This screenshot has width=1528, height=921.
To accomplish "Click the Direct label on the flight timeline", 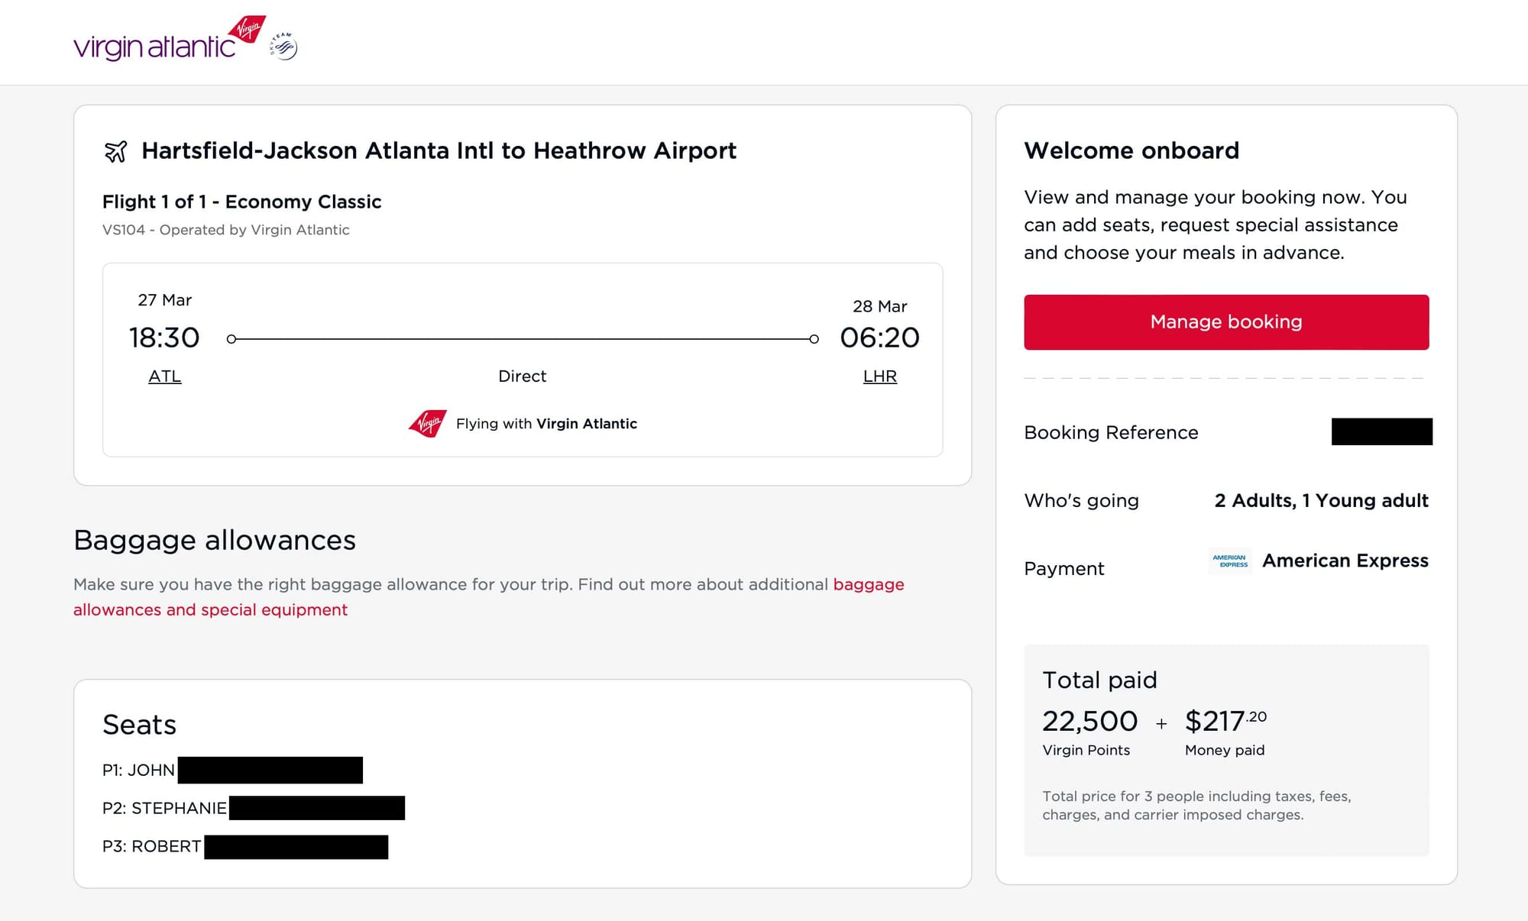I will (x=523, y=376).
